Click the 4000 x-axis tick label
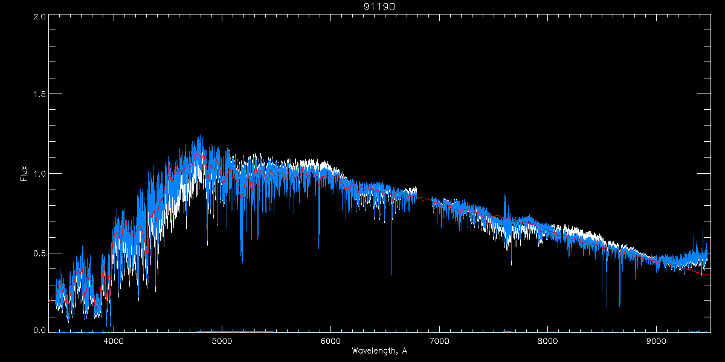 point(114,340)
